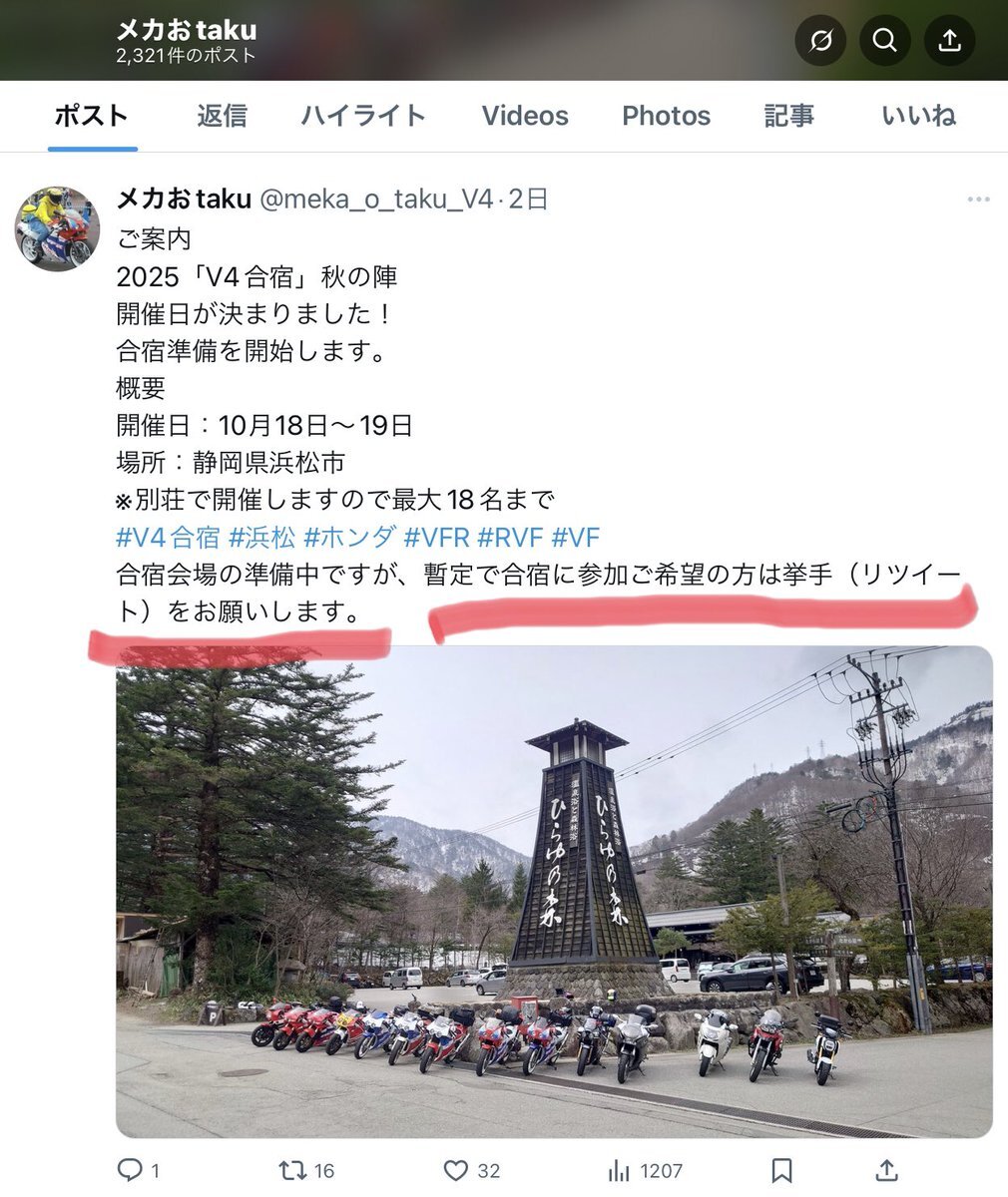Tap the メカおtaku profile avatar

(x=58, y=228)
